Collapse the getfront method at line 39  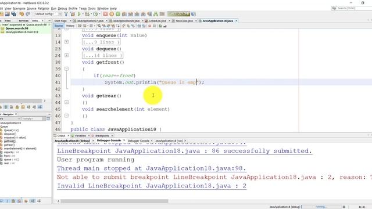(x=66, y=69)
